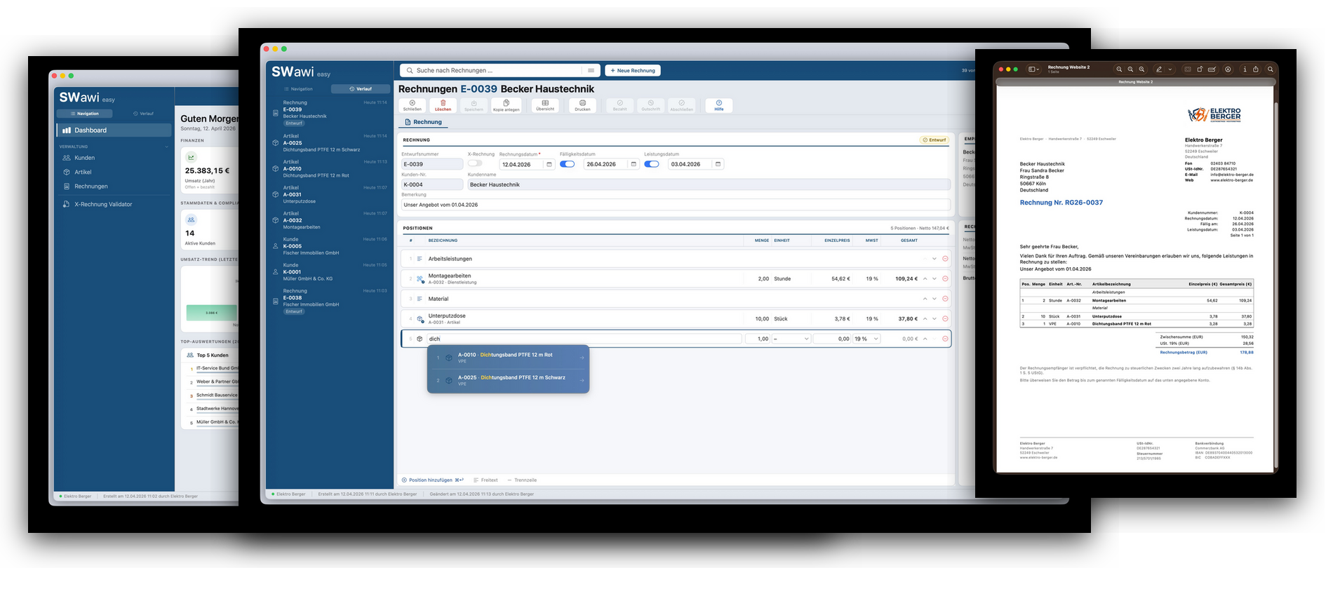
Task: Click Preview info 'i' icon
Action: click(x=1245, y=69)
